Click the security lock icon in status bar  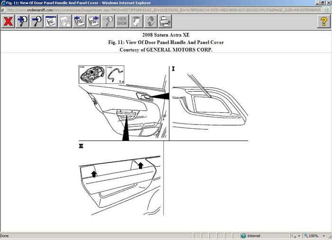pyautogui.click(x=295, y=236)
